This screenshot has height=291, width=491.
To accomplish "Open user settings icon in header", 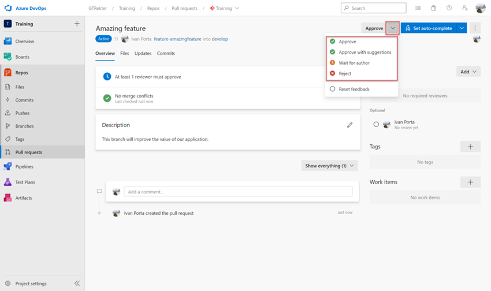I will click(x=464, y=8).
